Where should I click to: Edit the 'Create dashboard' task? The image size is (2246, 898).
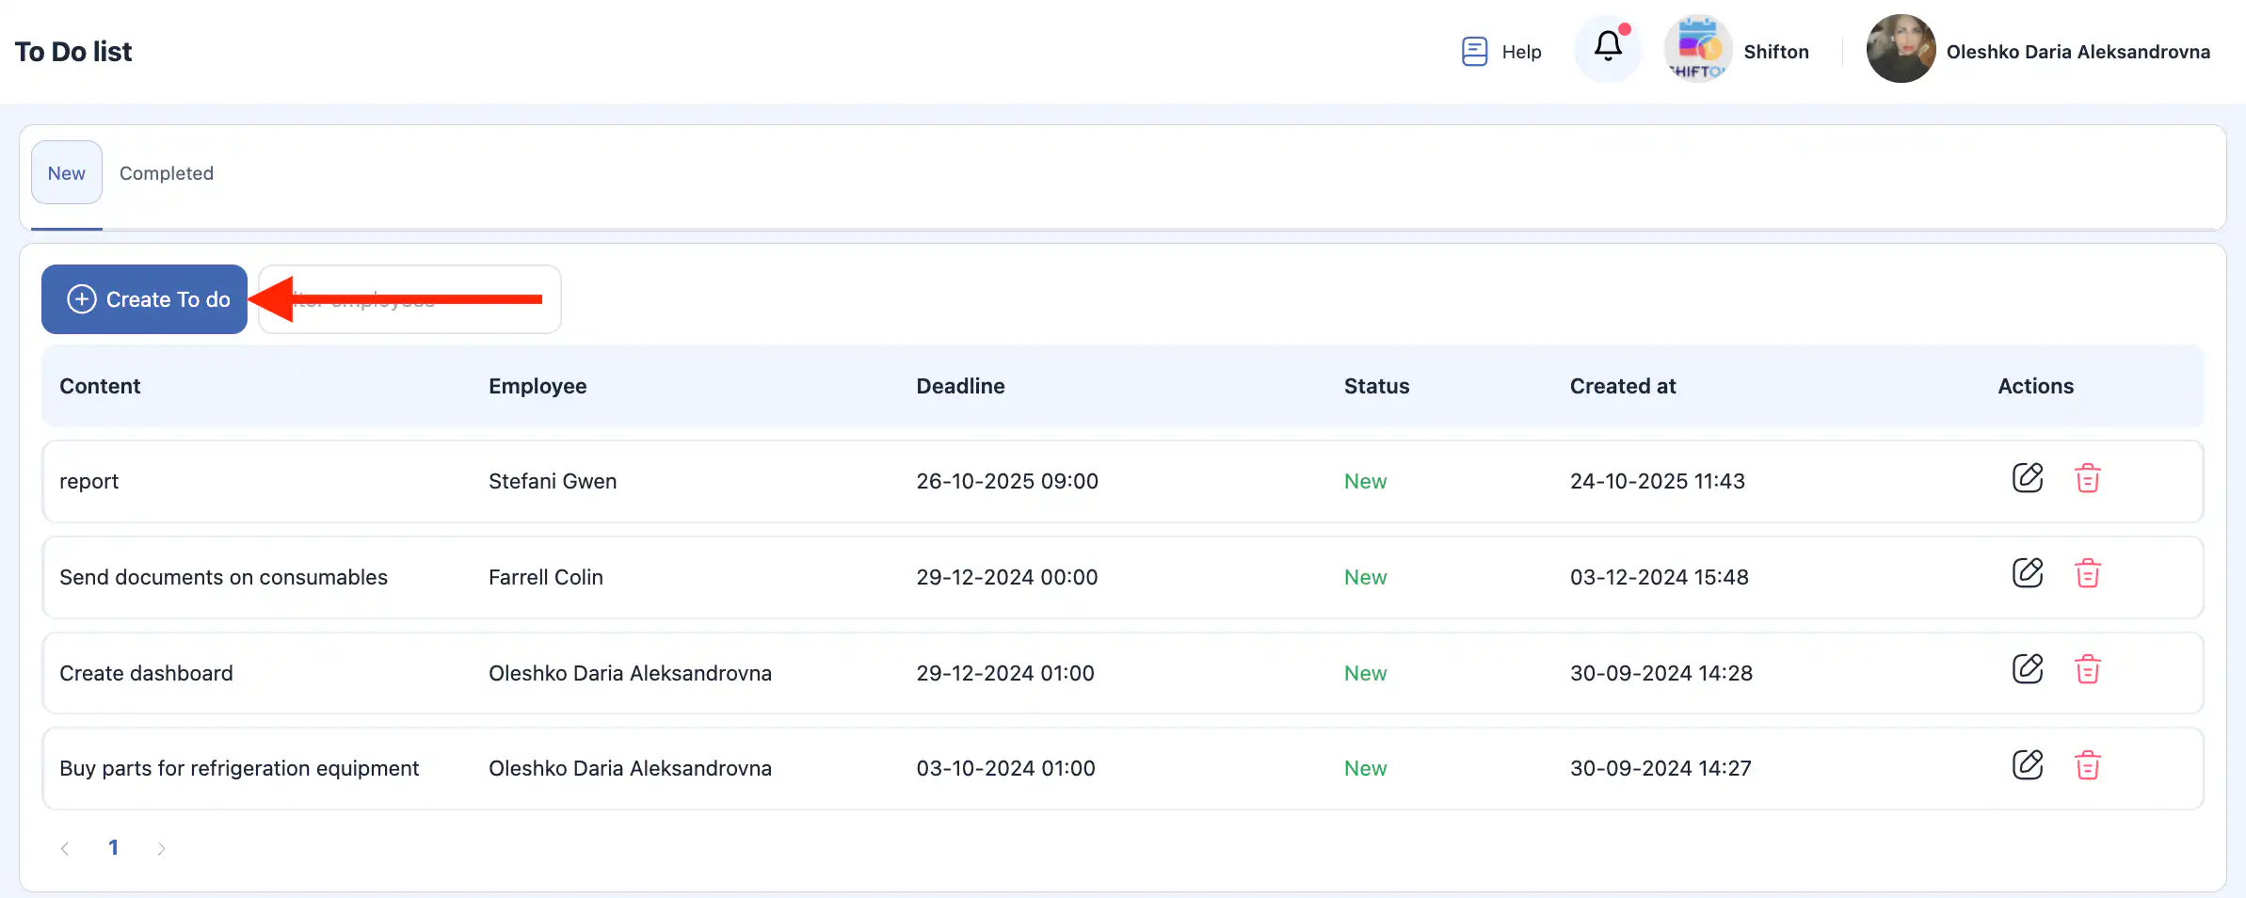(x=2027, y=669)
